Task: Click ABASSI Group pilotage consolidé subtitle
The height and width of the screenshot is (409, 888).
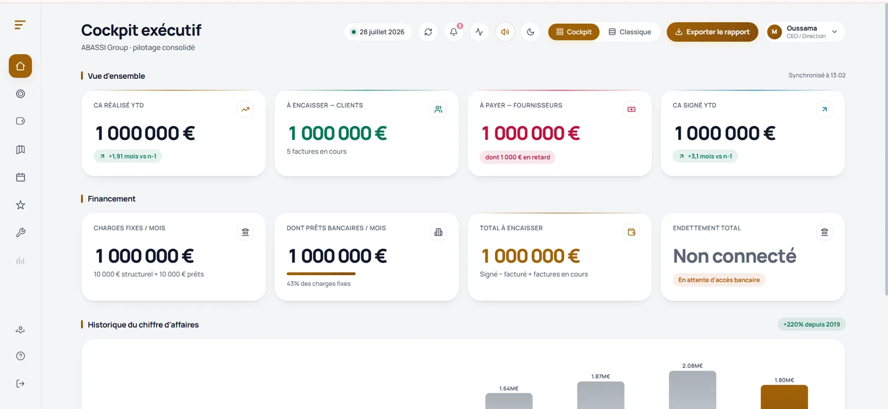Action: [138, 48]
